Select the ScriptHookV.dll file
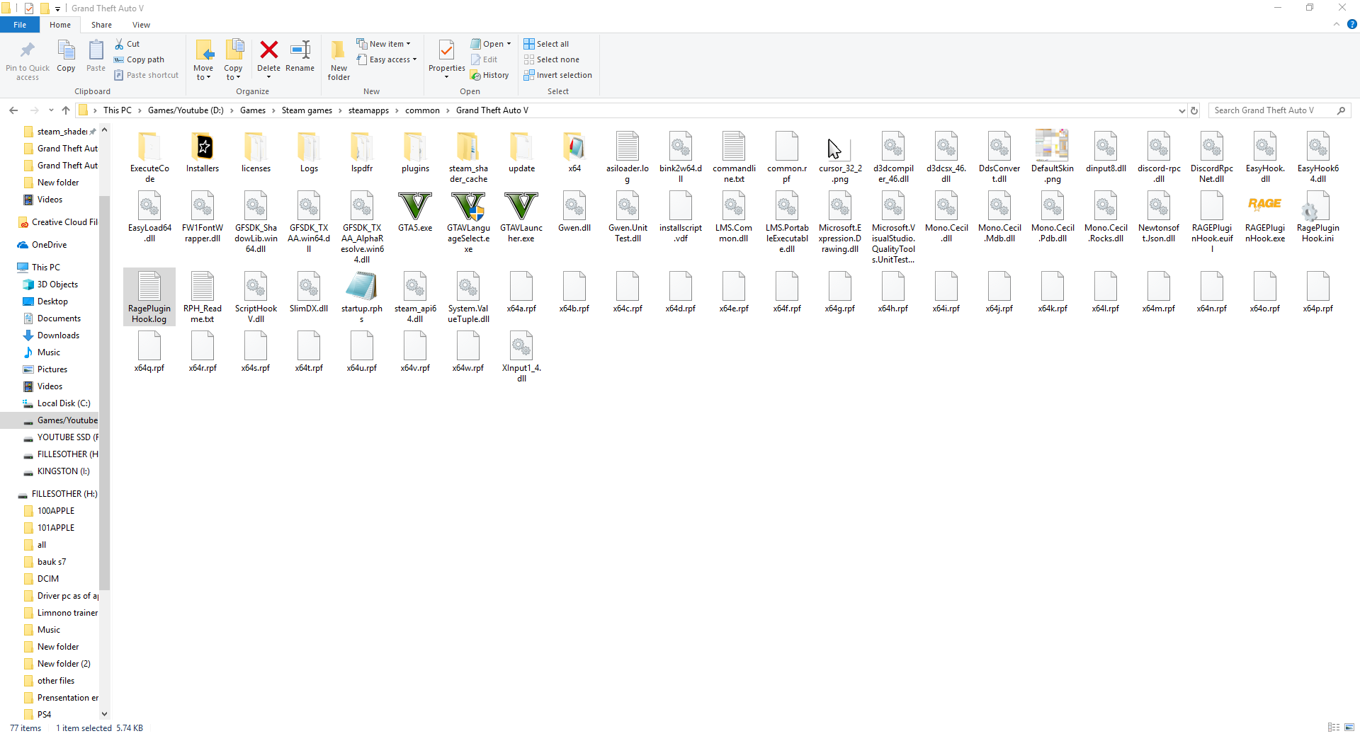1360x736 pixels. 256,297
